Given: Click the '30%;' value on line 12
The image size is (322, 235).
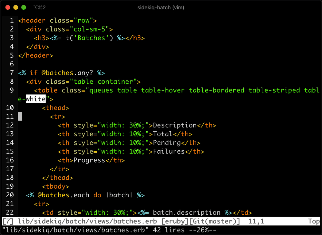Looking at the screenshot, I should point(137,125).
